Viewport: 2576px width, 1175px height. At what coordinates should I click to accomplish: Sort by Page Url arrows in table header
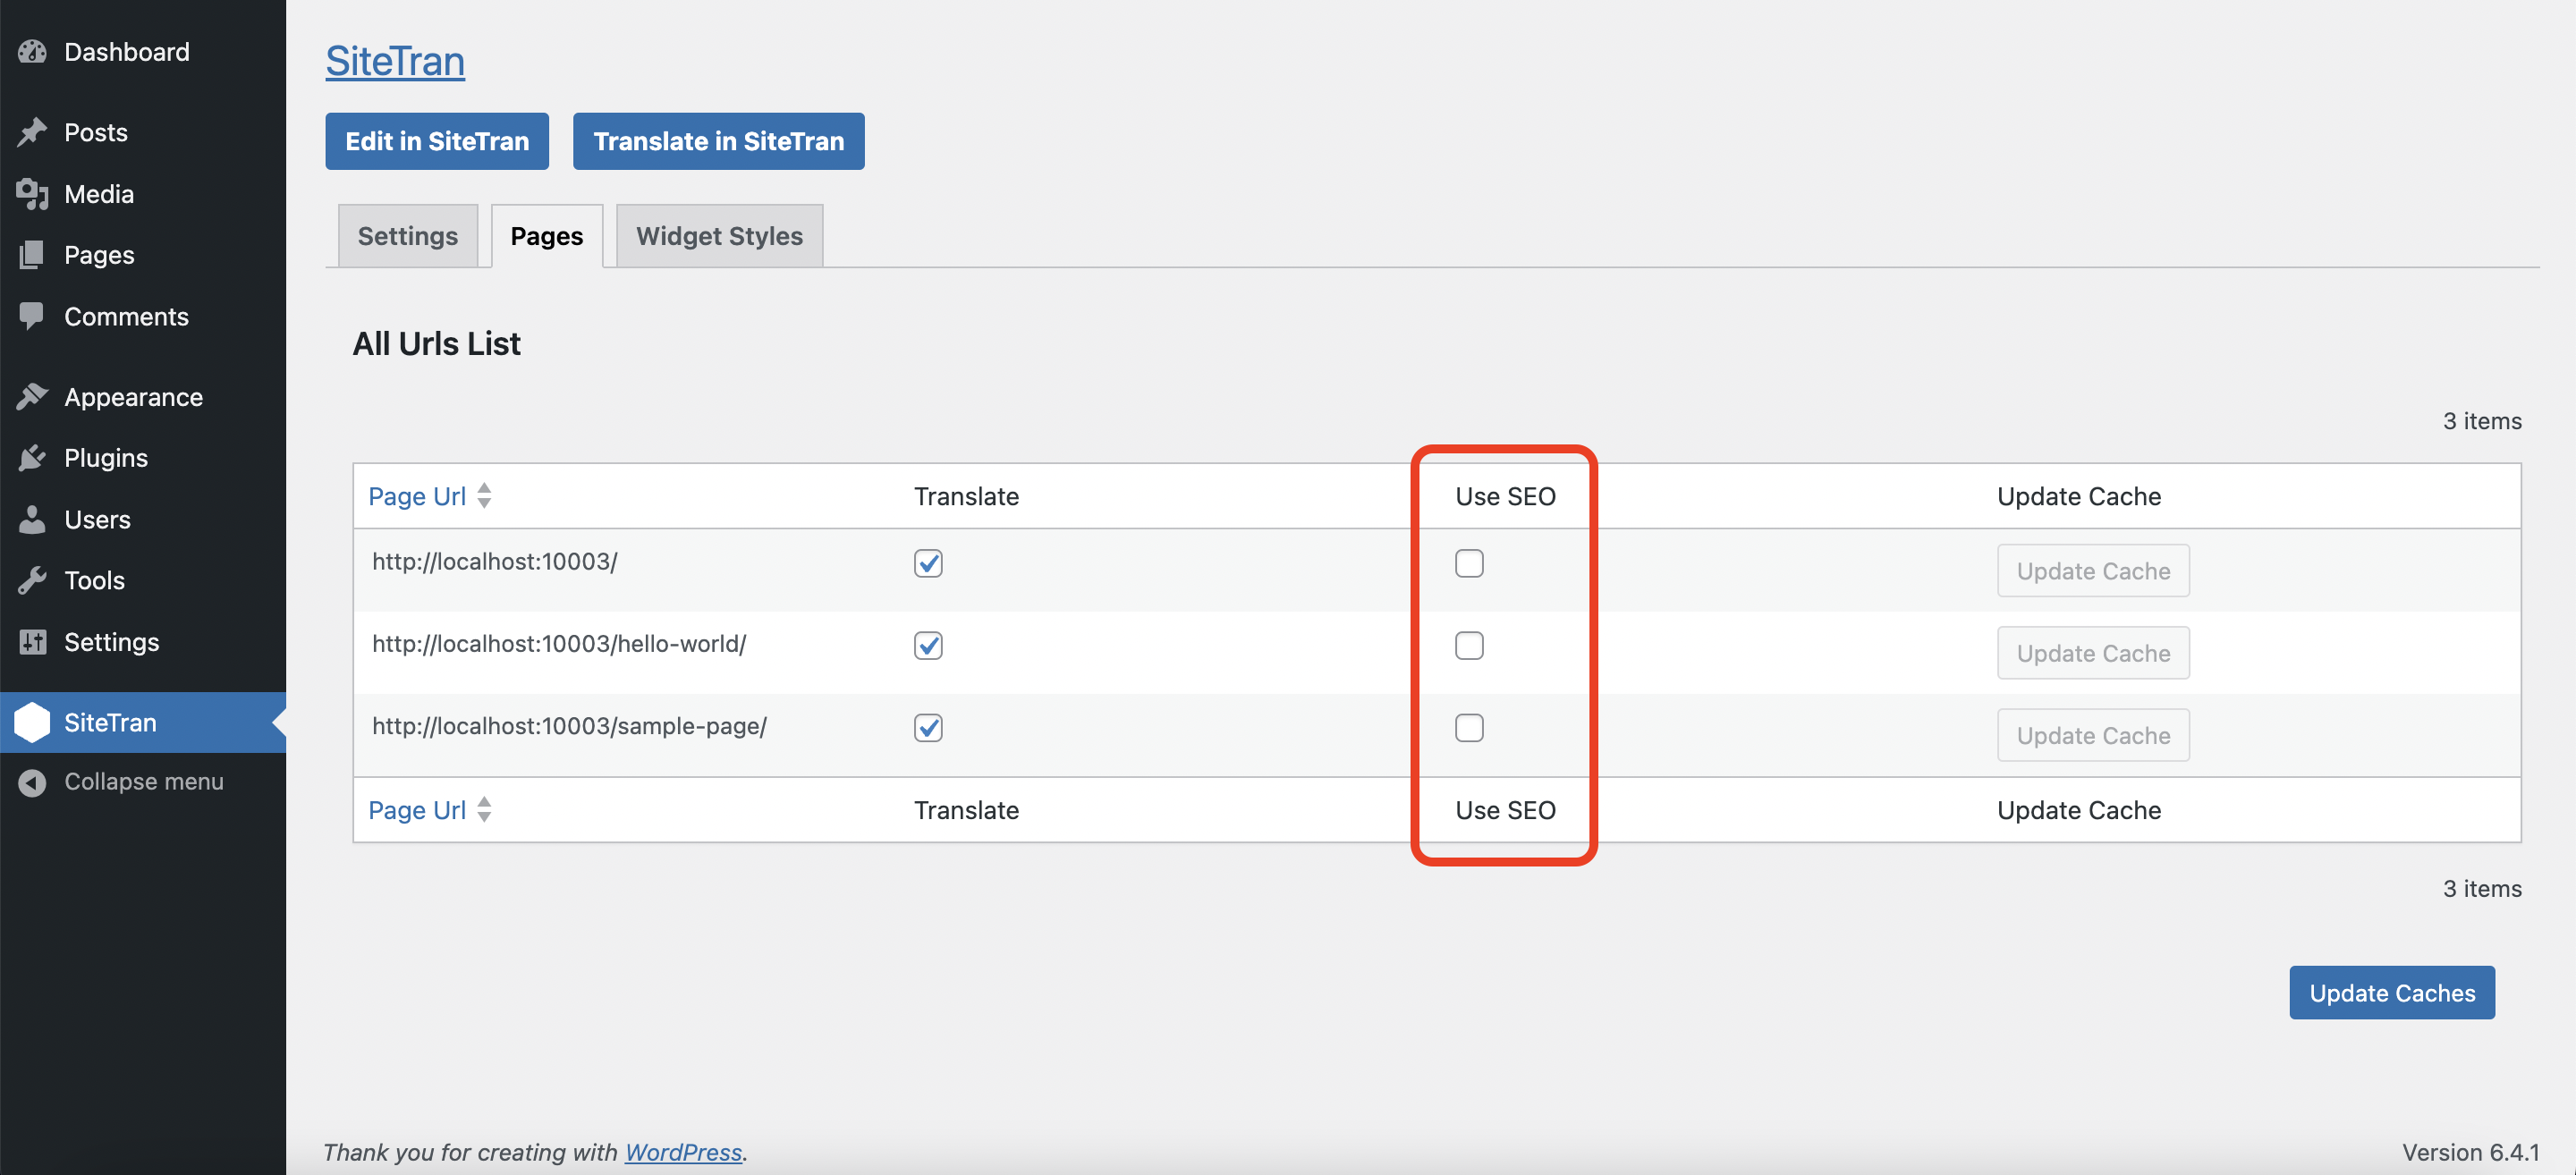(x=484, y=496)
